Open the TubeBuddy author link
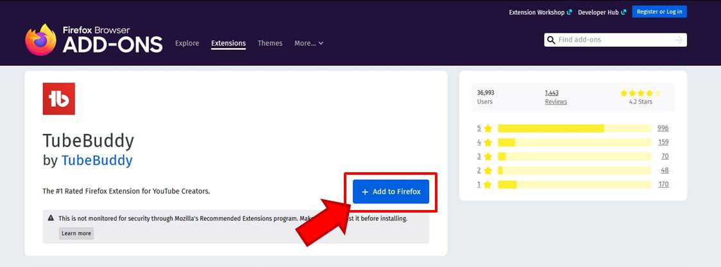 (x=97, y=160)
